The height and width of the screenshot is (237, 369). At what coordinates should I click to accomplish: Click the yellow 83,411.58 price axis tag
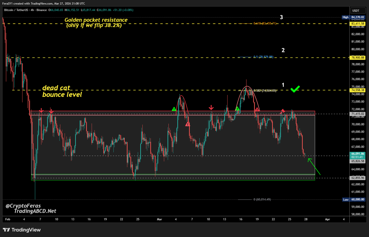pos(358,23)
